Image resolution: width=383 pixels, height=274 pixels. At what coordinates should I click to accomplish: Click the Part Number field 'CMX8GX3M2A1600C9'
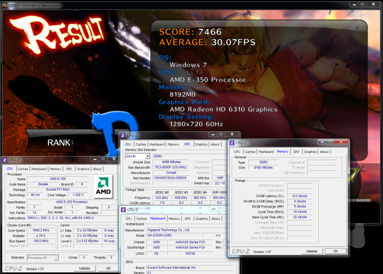pyautogui.click(x=171, y=178)
